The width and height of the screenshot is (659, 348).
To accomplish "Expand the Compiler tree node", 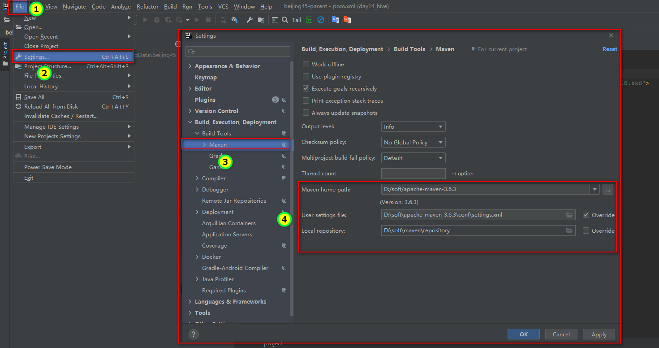I will click(197, 178).
